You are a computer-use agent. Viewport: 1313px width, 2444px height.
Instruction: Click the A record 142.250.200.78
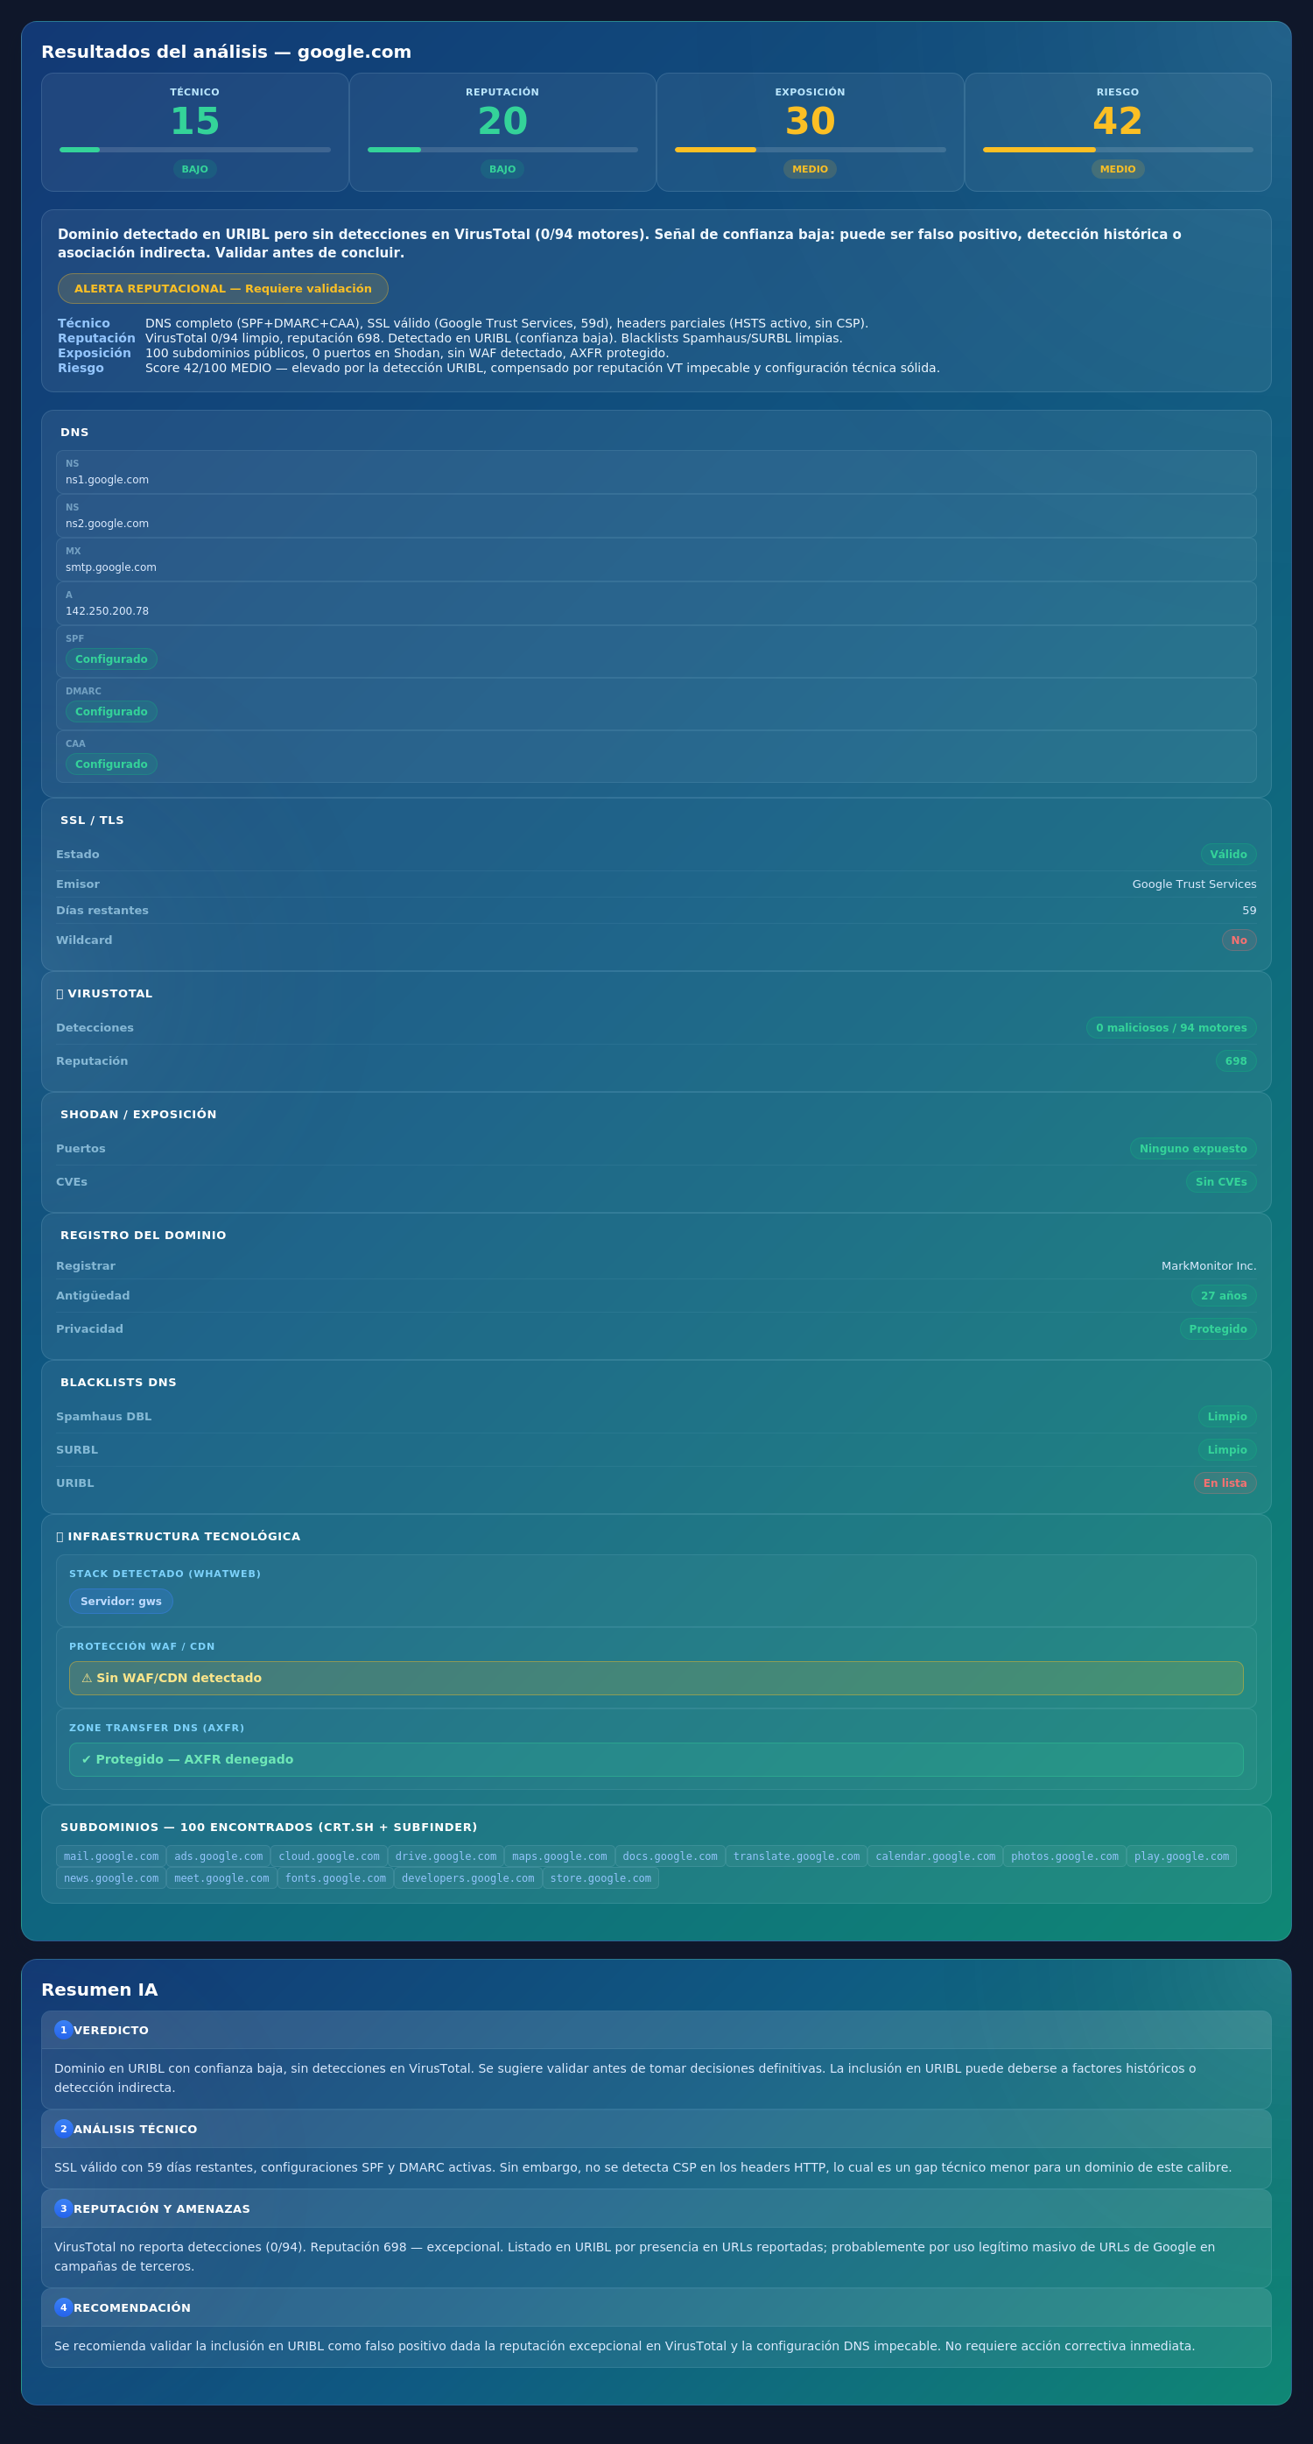click(656, 603)
